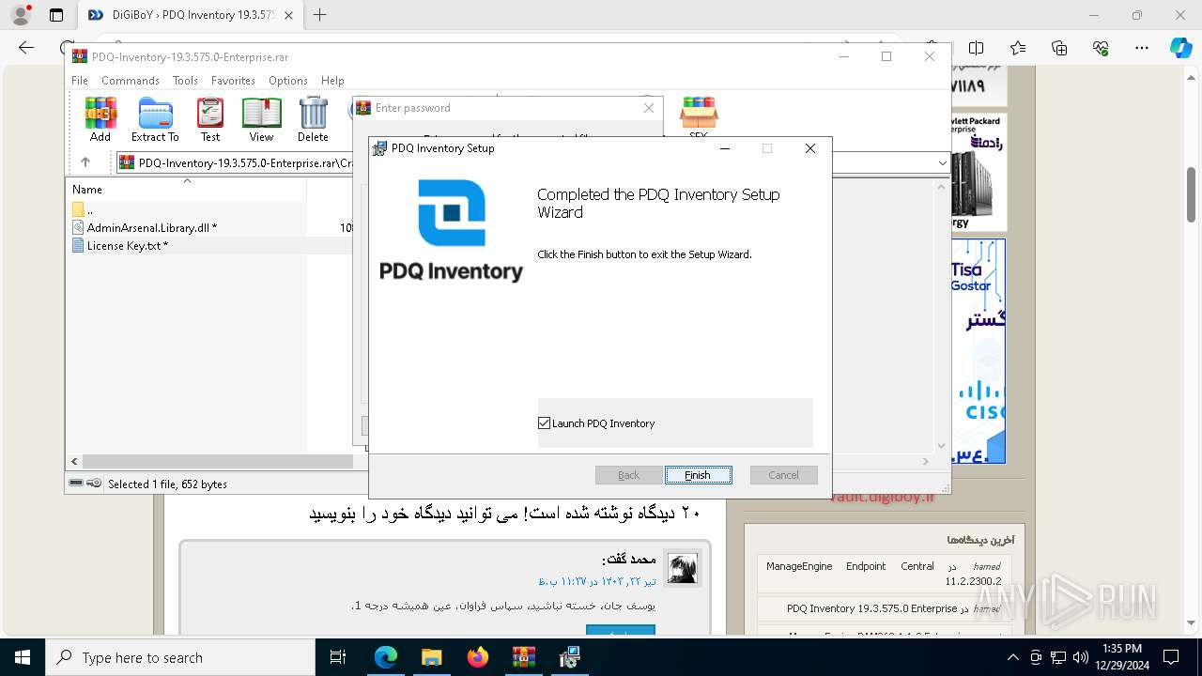The width and height of the screenshot is (1202, 676).
Task: Click the browser Back arrow
Action: (x=26, y=48)
